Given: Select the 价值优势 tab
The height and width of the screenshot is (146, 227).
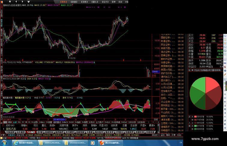Looking at the screenshot, I should [129, 132].
